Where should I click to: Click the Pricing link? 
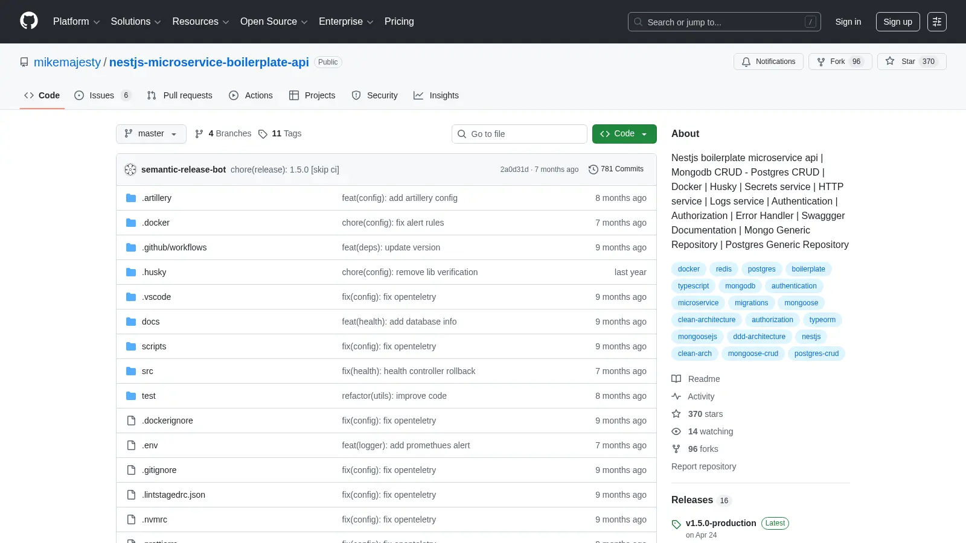click(399, 22)
